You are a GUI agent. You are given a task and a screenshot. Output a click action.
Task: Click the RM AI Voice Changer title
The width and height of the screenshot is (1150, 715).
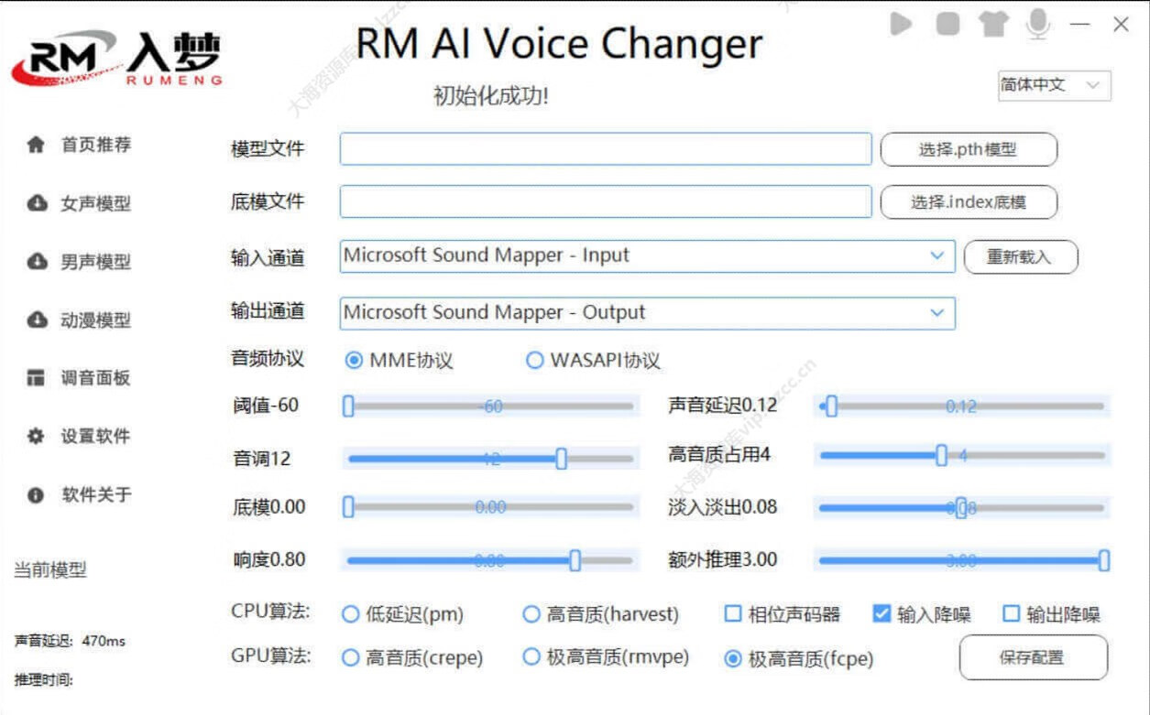559,43
